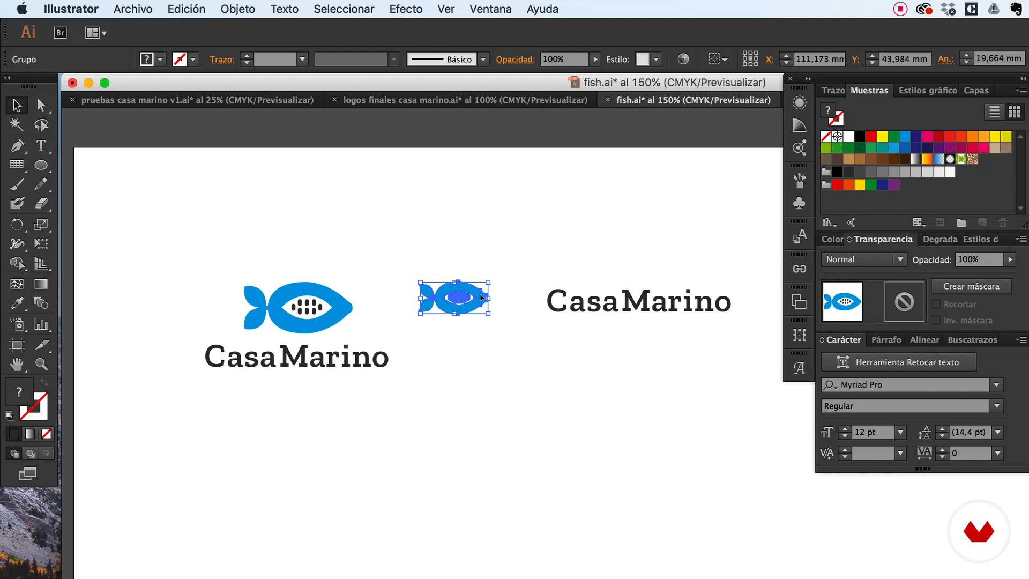Toggle the Inv. máscara checkbox
Image resolution: width=1029 pixels, height=579 pixels.
tap(936, 321)
